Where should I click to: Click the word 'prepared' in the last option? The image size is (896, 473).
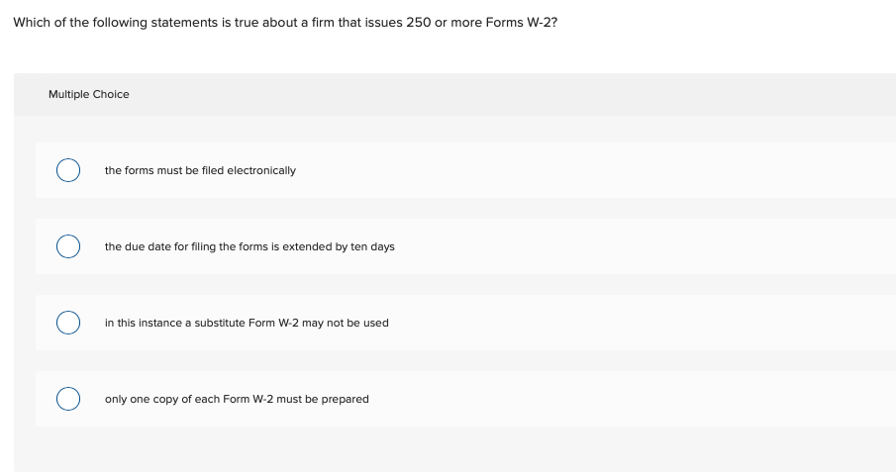[x=347, y=399]
